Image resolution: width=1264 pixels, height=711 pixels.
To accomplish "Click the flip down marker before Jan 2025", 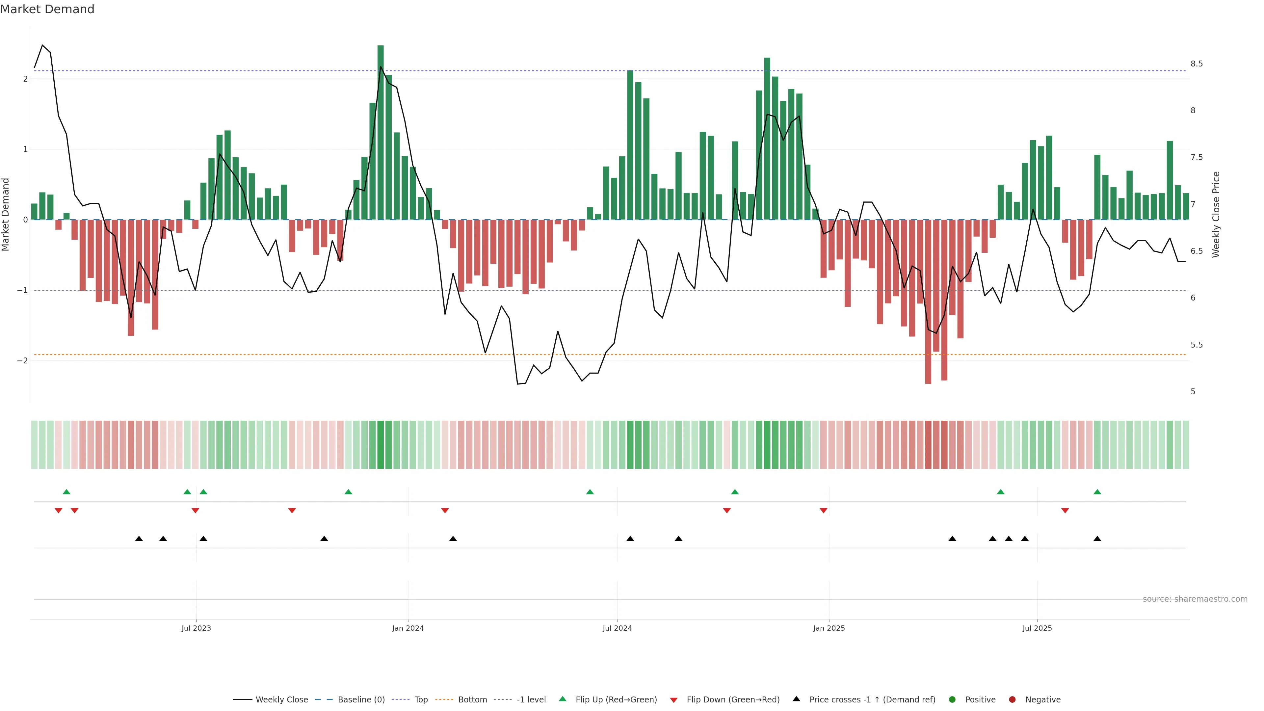I will 823,511.
